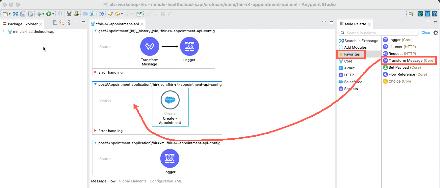
Task: Start Debug with the bug icon
Action: click(39, 14)
